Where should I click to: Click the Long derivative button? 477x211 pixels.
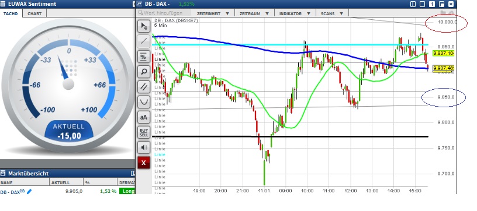[127, 191]
